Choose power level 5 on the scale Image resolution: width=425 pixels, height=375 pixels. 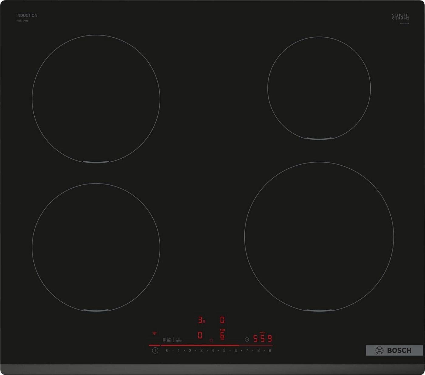click(224, 351)
